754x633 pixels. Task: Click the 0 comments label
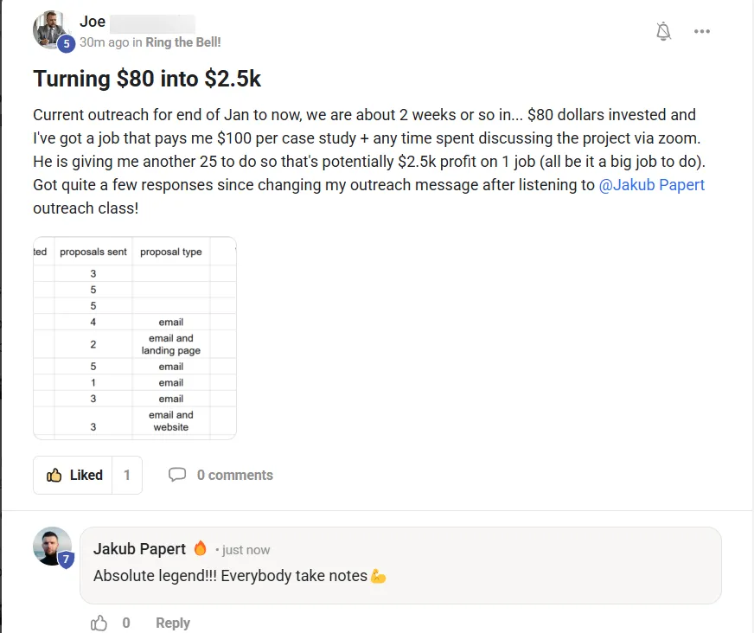coord(234,476)
